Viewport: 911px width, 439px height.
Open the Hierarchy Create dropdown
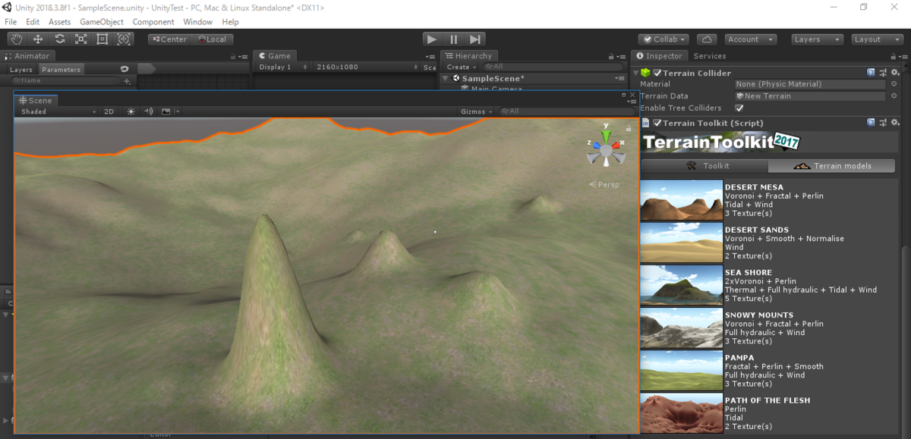461,67
